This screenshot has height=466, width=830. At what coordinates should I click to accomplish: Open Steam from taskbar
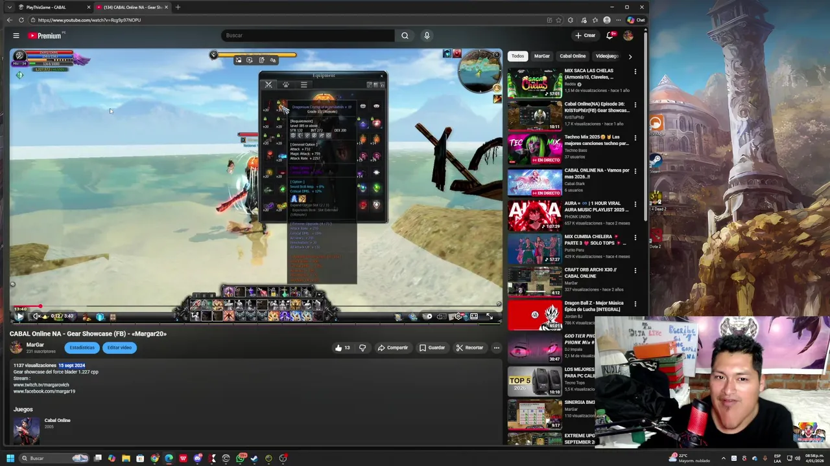tap(254, 458)
